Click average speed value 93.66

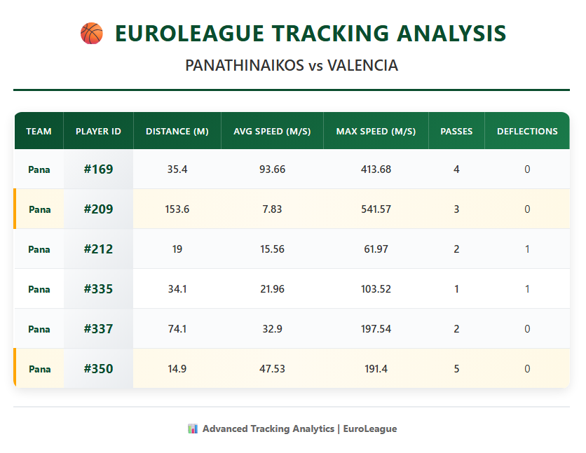point(272,169)
